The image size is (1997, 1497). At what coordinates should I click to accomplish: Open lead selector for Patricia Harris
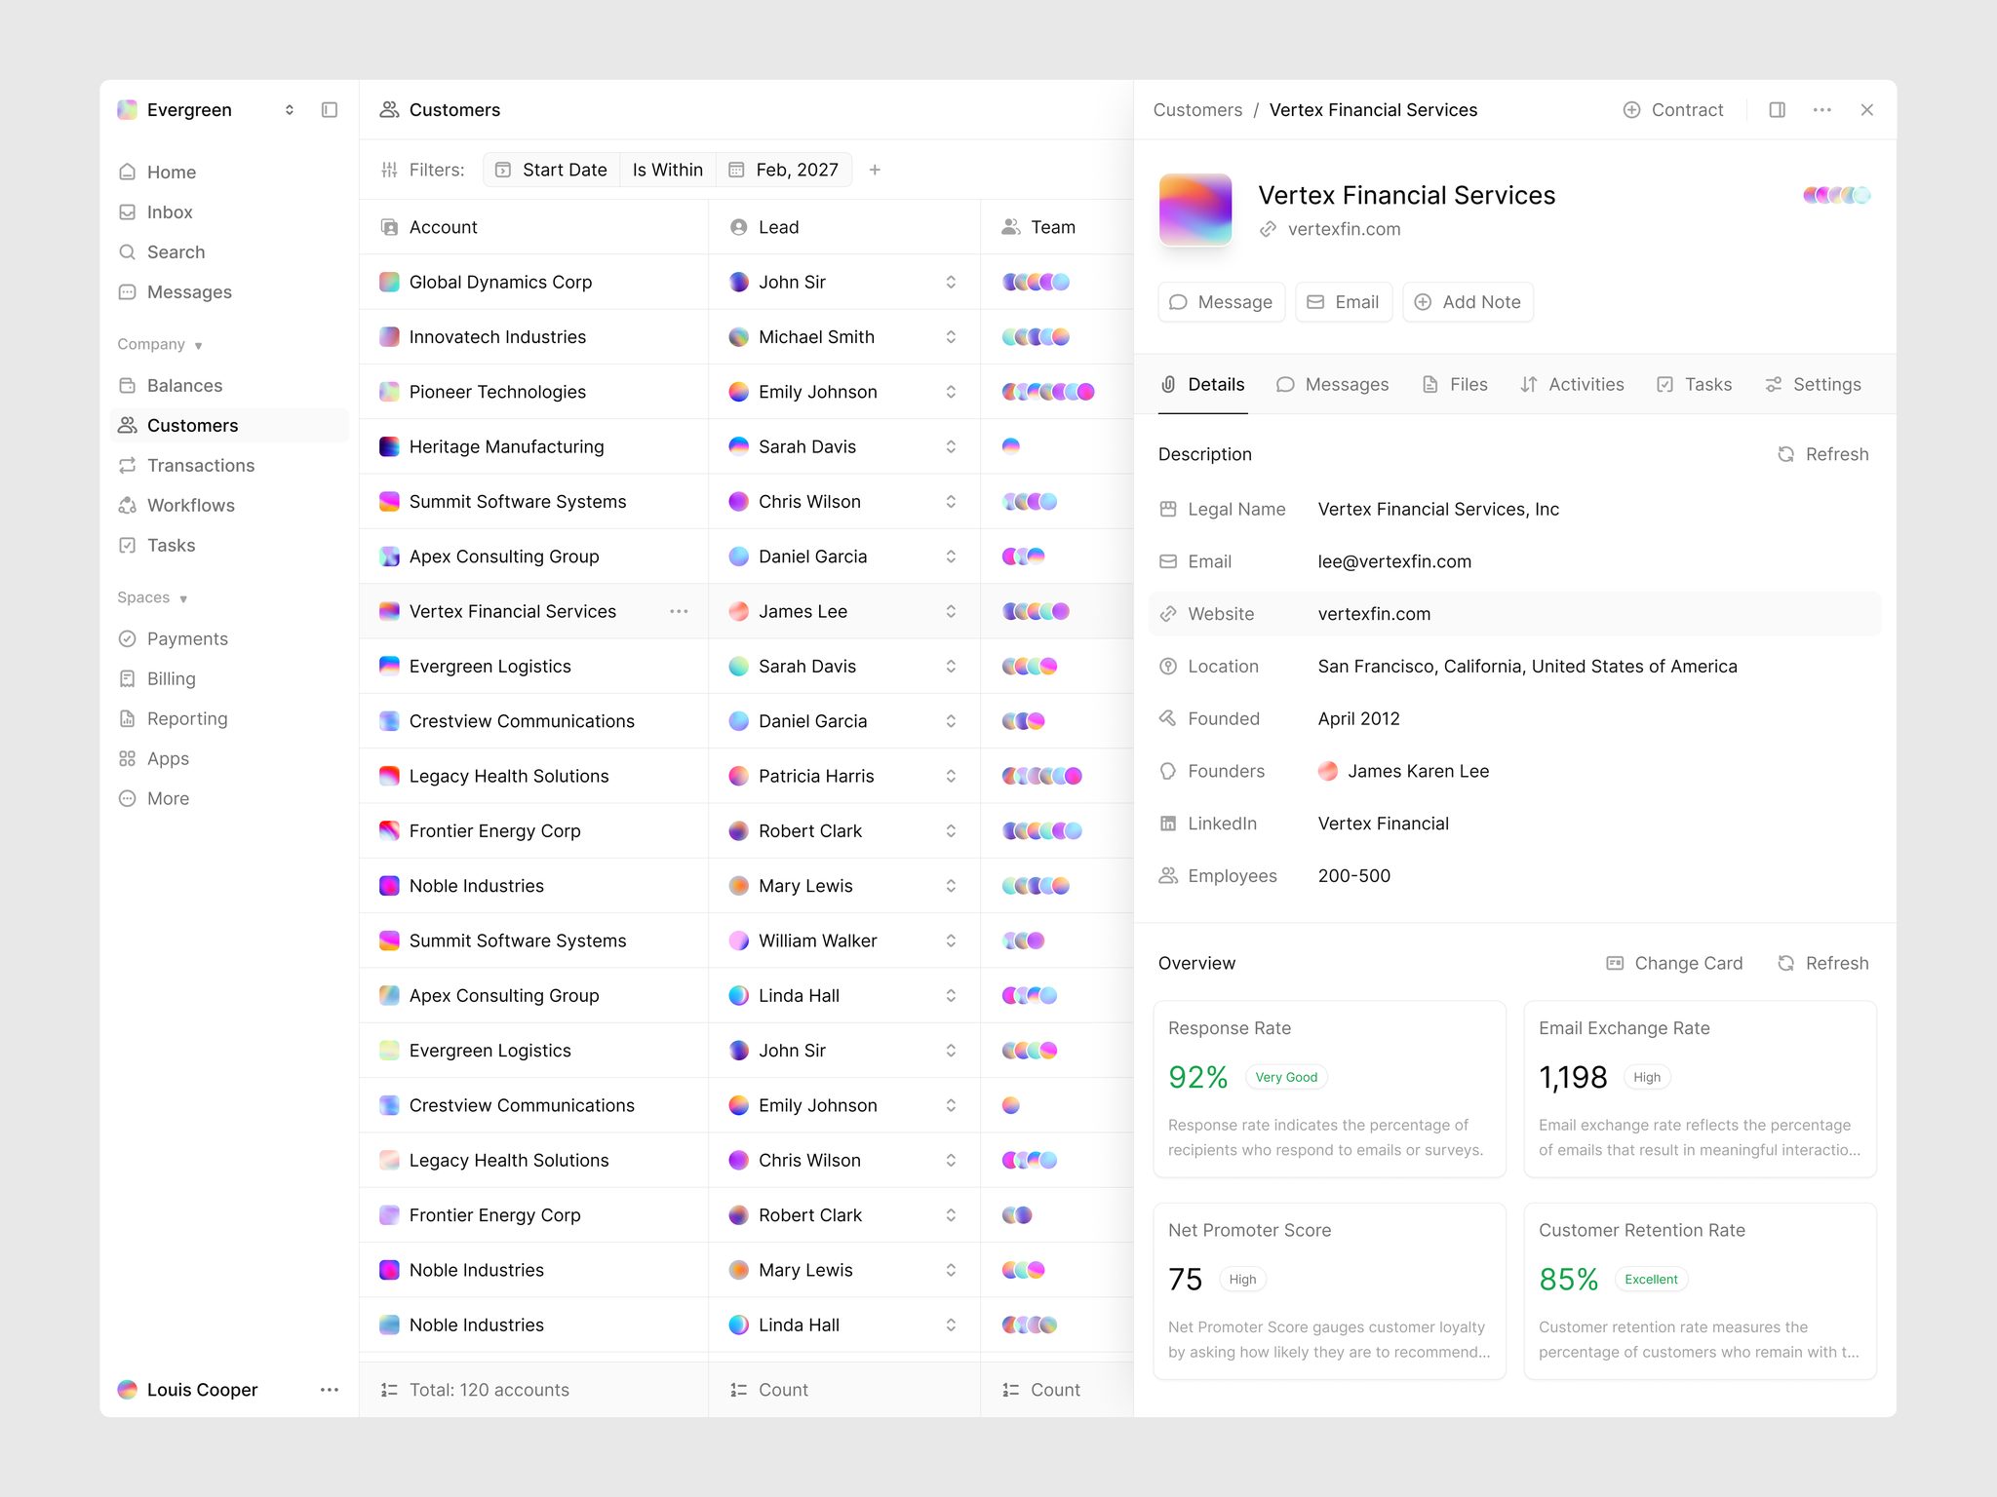tap(951, 777)
